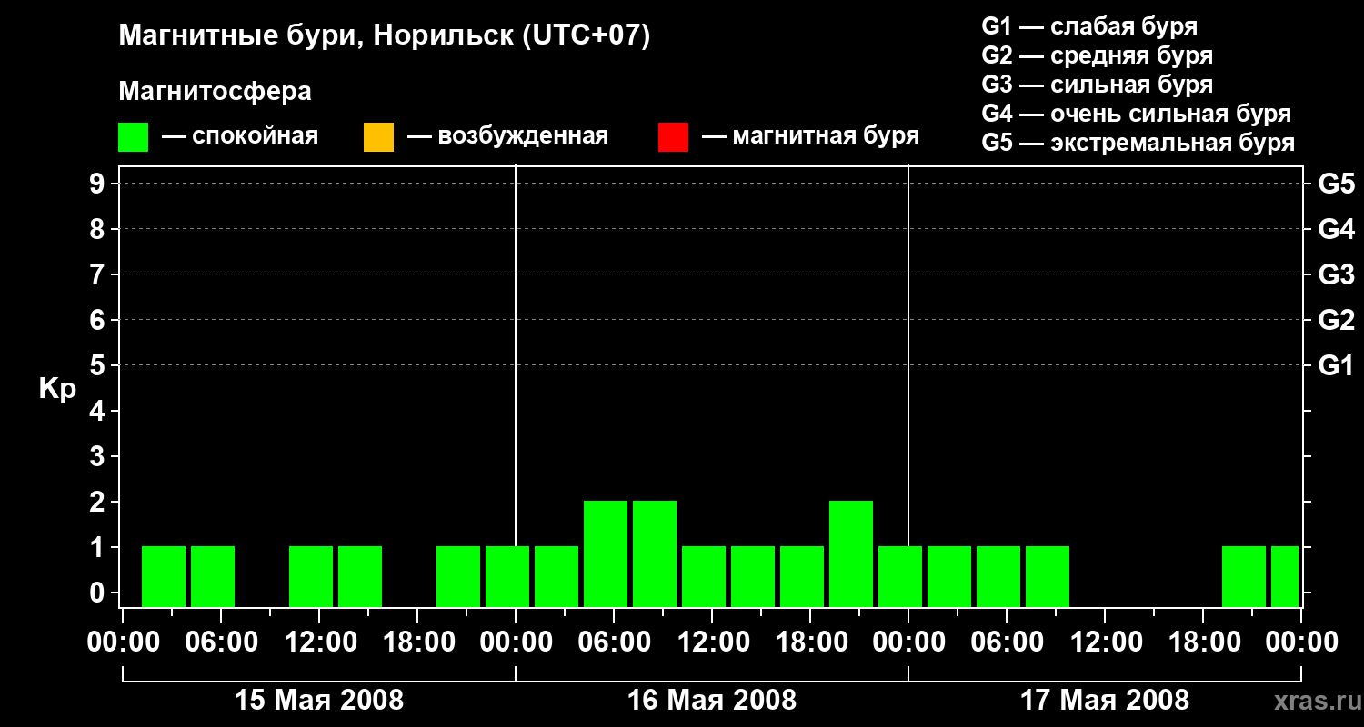Click the 18:00 time label above 16 Мая

point(810,642)
